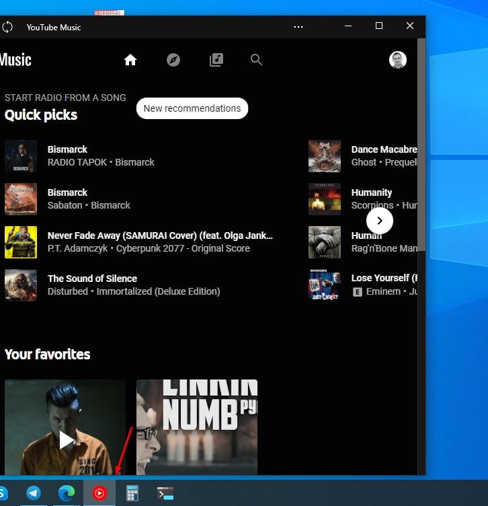Click the page vertical scrollbar
This screenshot has height=506, width=488.
pyautogui.click(x=421, y=144)
